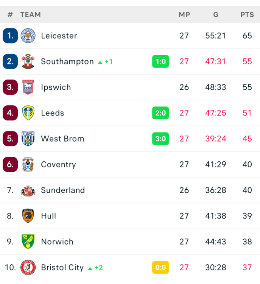Screen dimensions: 260x284
Task: Click the Sunderland club crest icon
Action: (x=28, y=190)
